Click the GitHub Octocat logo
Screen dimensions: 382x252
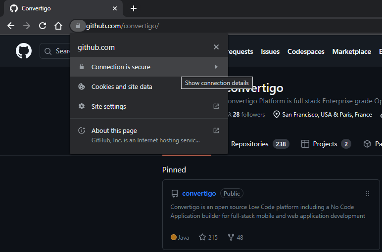click(24, 51)
